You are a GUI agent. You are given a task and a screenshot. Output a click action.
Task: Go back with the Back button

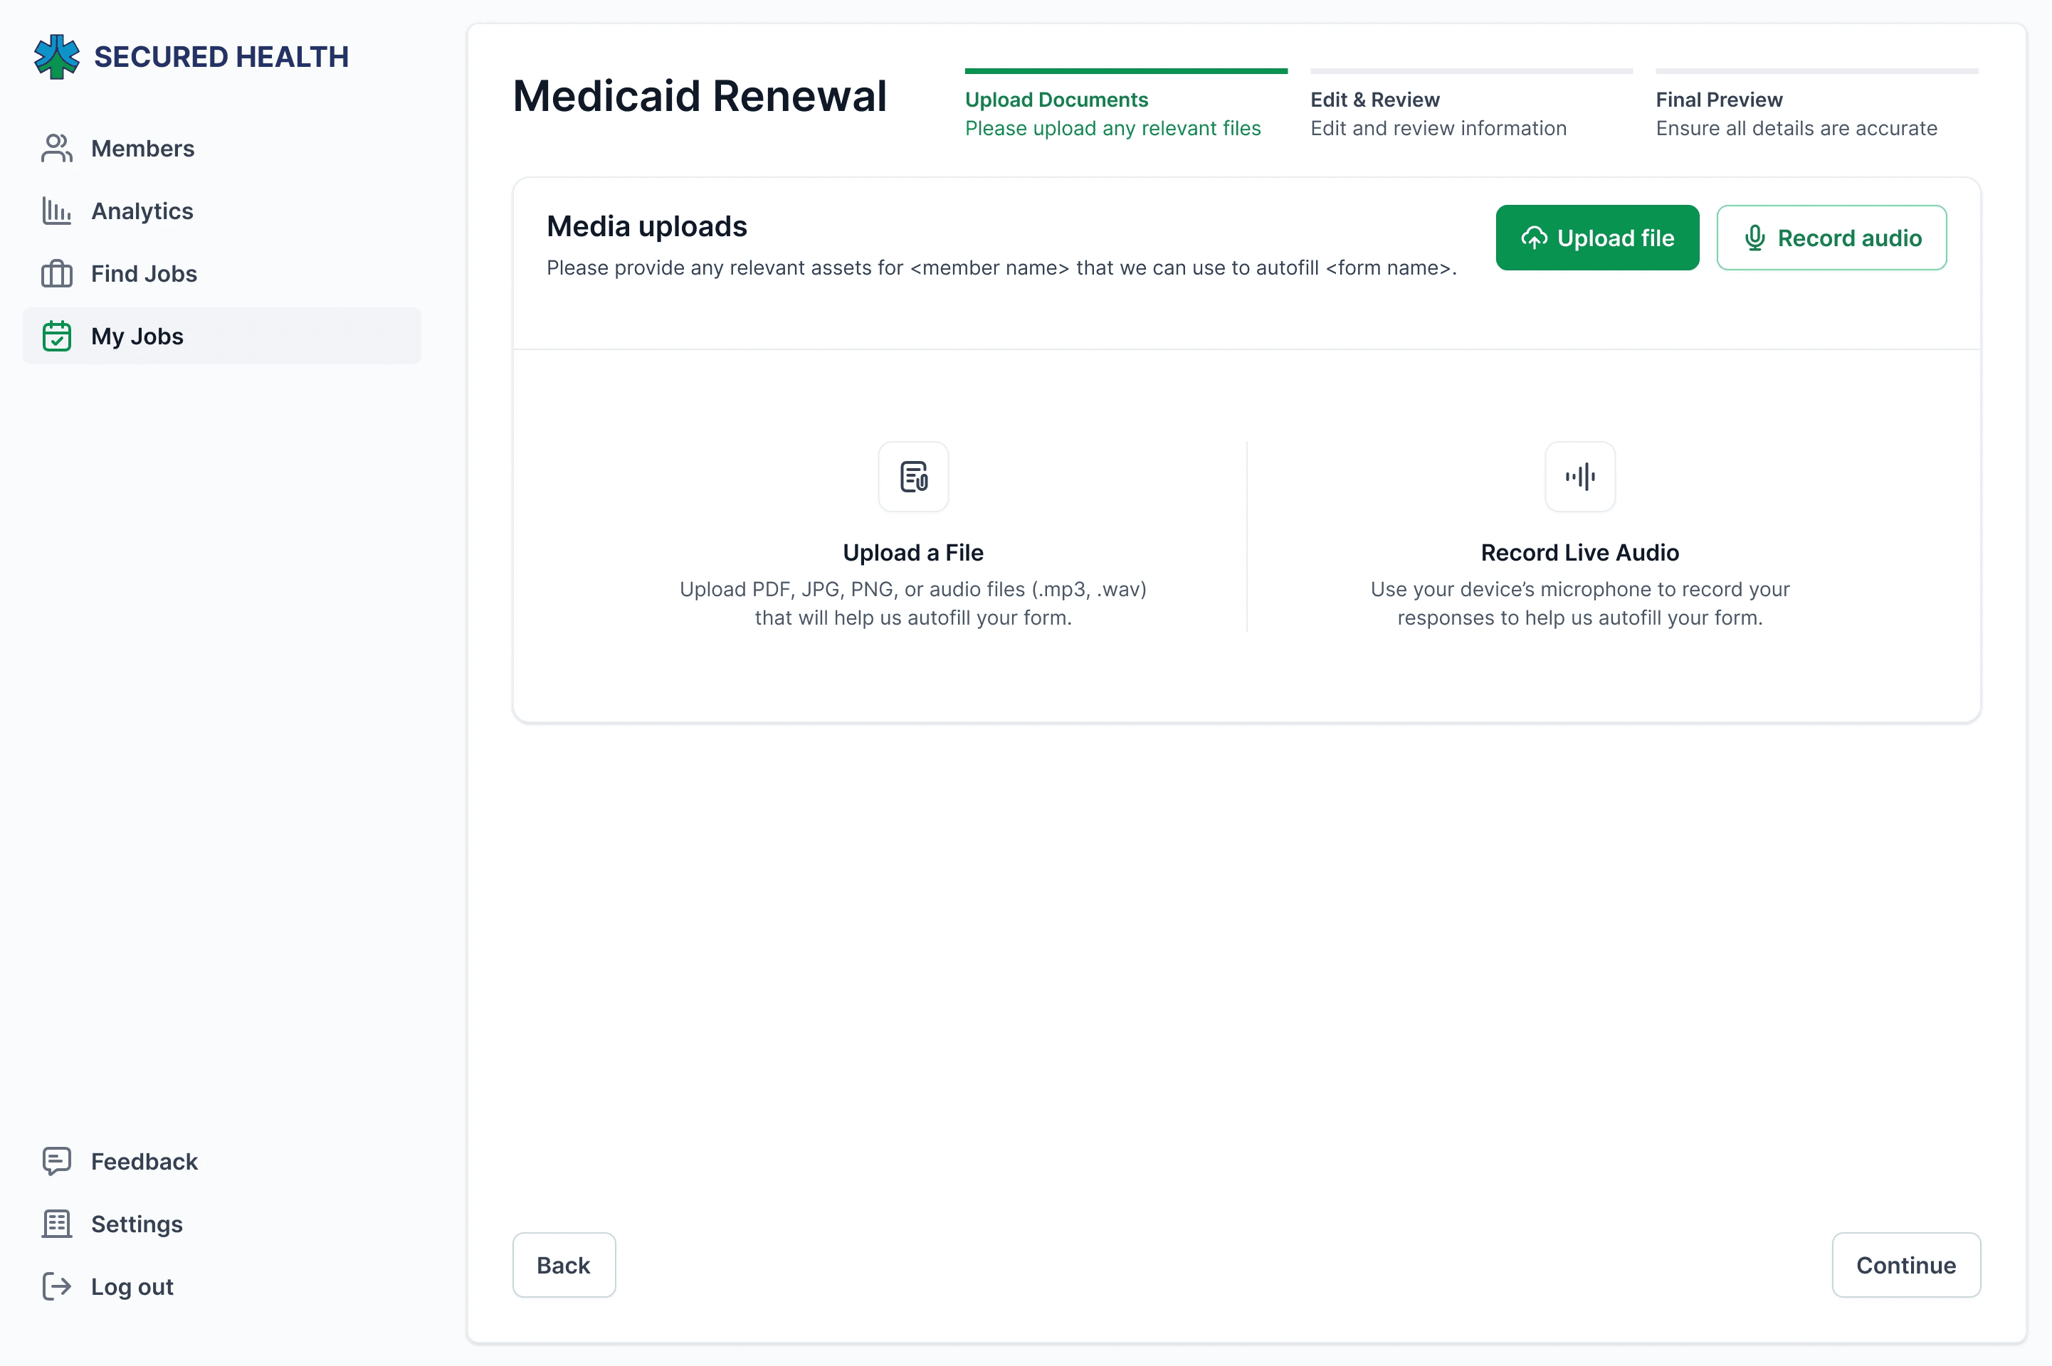pos(564,1265)
